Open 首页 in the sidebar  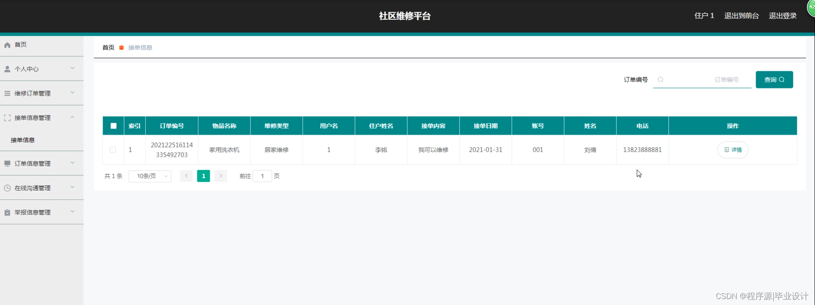coord(41,45)
